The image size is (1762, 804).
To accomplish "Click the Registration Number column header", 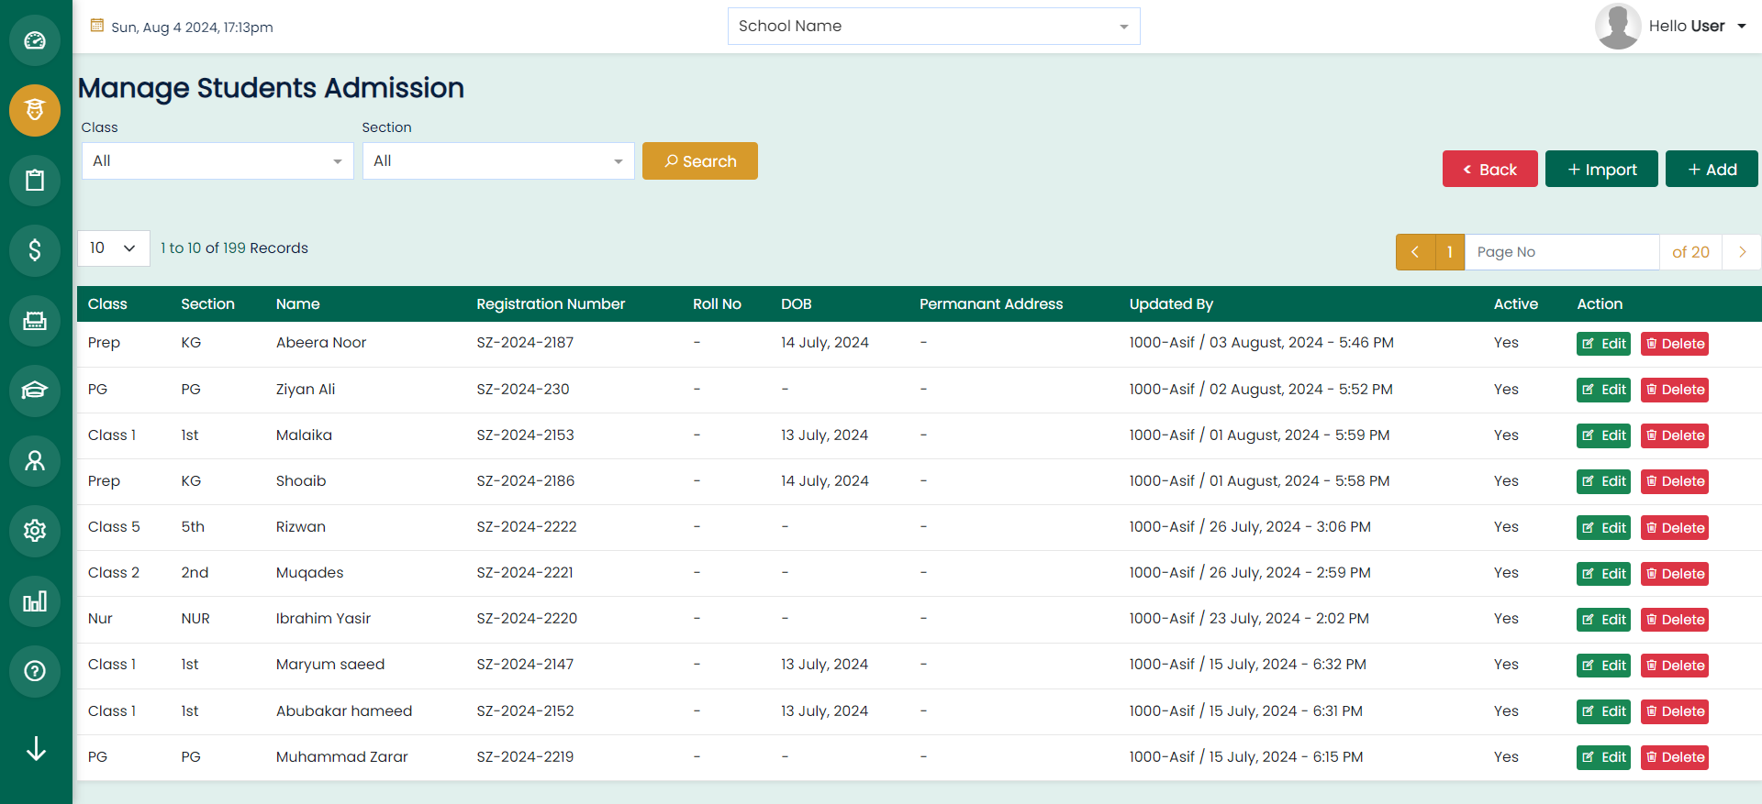I will click(x=551, y=304).
